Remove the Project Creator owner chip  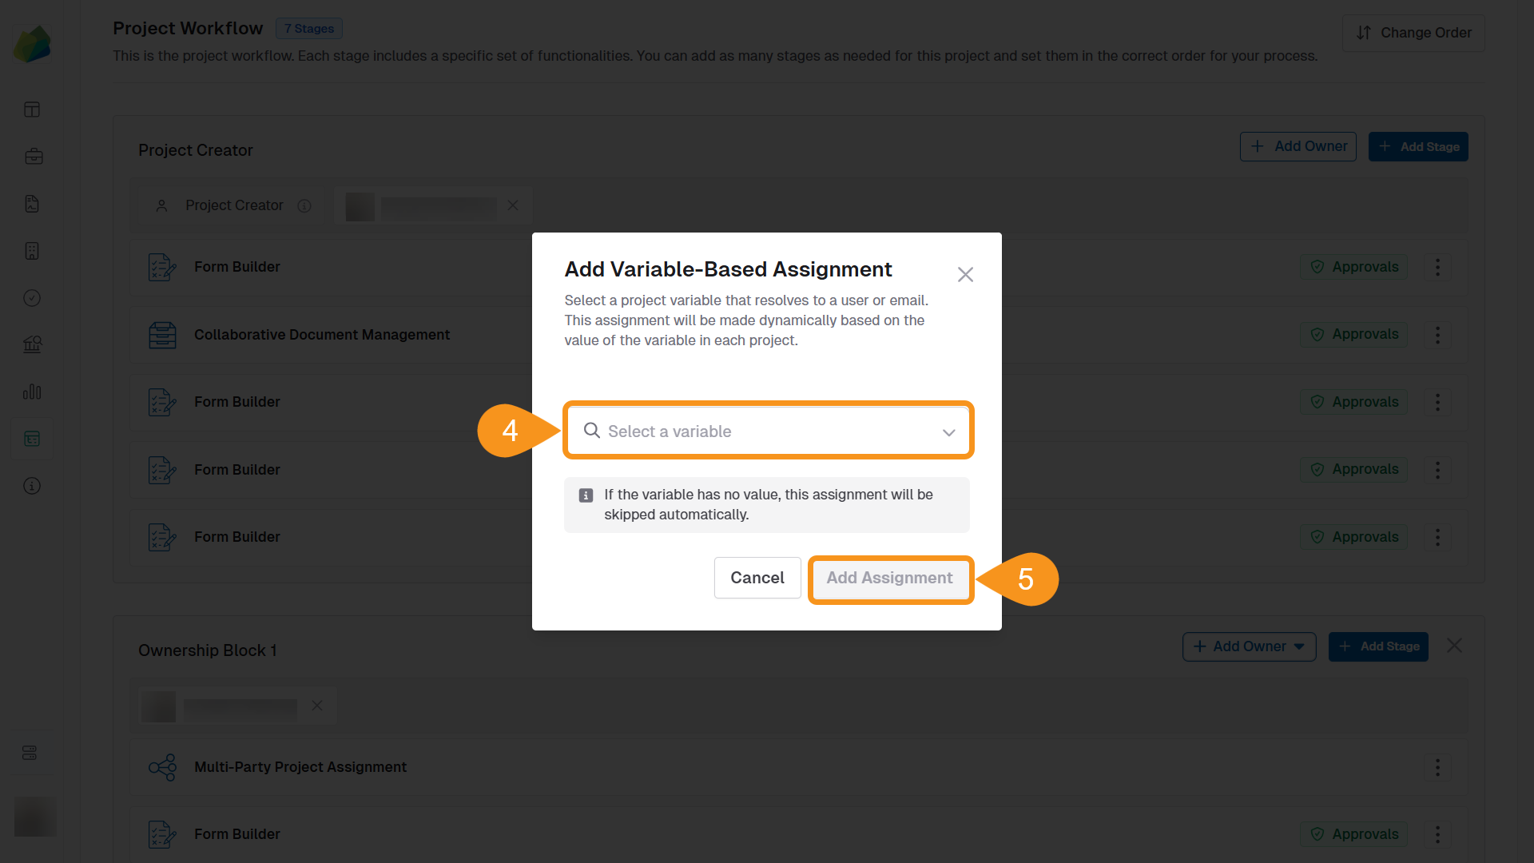(513, 205)
